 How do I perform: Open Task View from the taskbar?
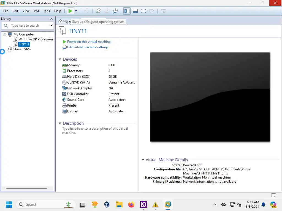[82, 204]
